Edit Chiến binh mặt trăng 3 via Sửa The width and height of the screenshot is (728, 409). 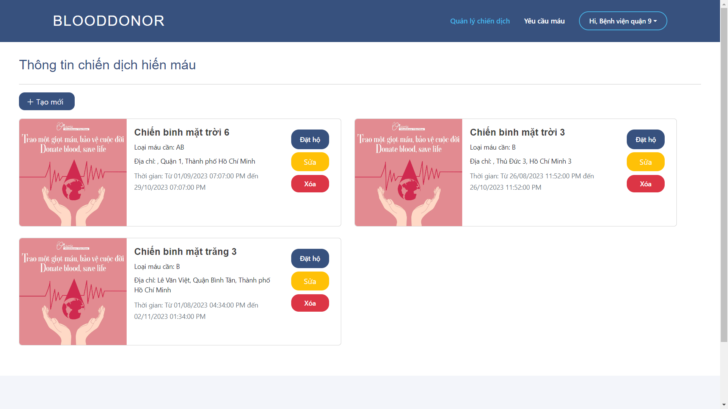(x=310, y=281)
